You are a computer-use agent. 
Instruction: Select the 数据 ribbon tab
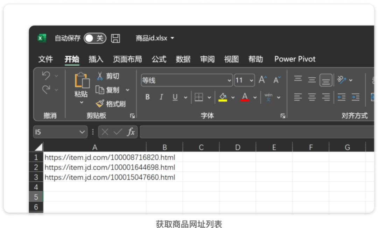(x=183, y=59)
